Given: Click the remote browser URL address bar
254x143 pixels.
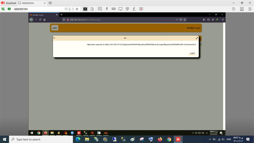Looking at the screenshot, I should coord(121,20).
